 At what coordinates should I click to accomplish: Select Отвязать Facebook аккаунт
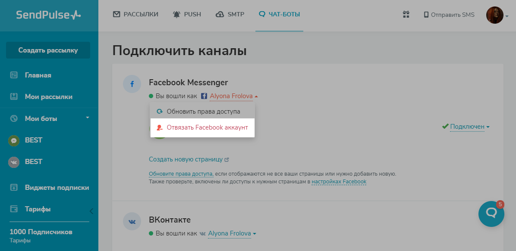click(202, 127)
